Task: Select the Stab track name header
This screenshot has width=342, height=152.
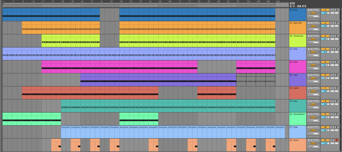Action: [298, 132]
